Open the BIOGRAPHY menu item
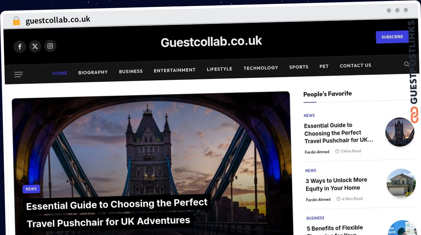The image size is (421, 235). (x=93, y=72)
